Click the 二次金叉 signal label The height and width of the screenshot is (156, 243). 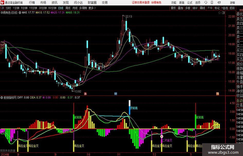[x=167, y=140]
